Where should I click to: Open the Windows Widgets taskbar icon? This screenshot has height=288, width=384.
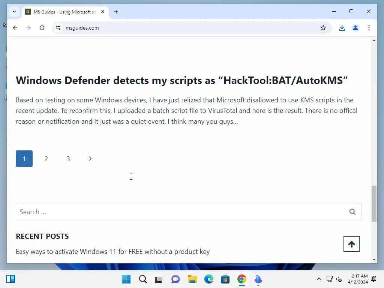click(10, 279)
